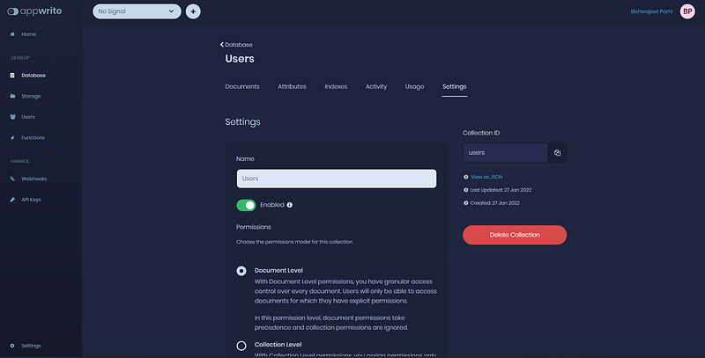705x358 pixels.
Task: Click the icon next to Last Updated
Action: click(x=466, y=190)
